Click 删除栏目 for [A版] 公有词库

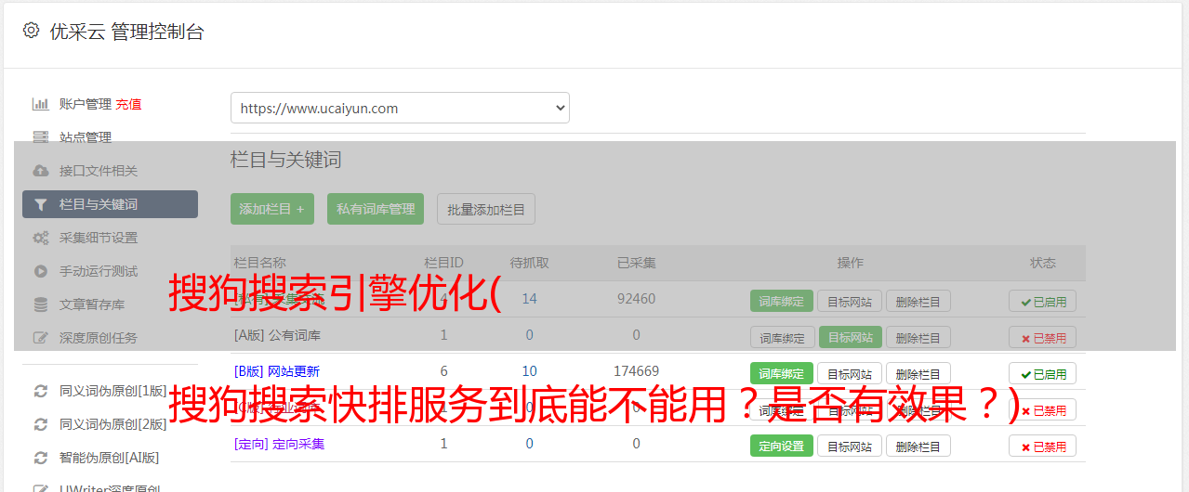click(918, 337)
